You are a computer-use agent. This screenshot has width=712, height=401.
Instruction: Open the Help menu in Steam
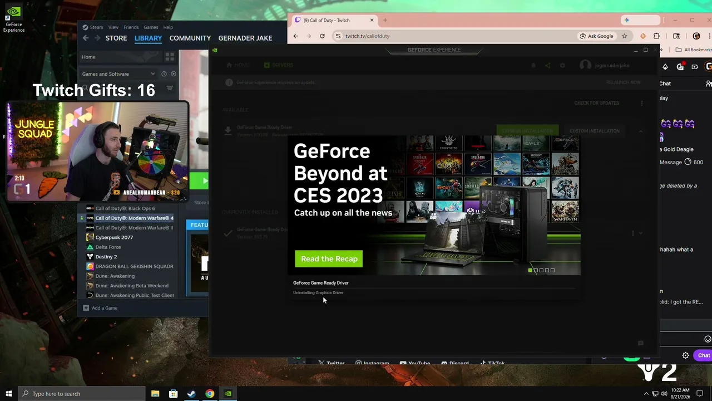[x=168, y=27]
